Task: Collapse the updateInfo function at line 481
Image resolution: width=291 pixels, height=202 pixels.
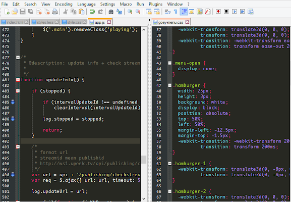Action: tap(18, 80)
